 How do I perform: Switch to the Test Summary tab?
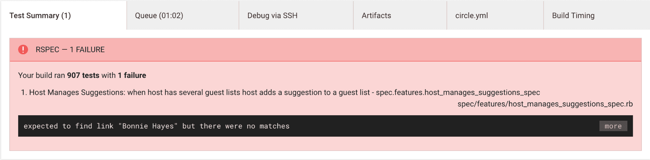click(40, 16)
